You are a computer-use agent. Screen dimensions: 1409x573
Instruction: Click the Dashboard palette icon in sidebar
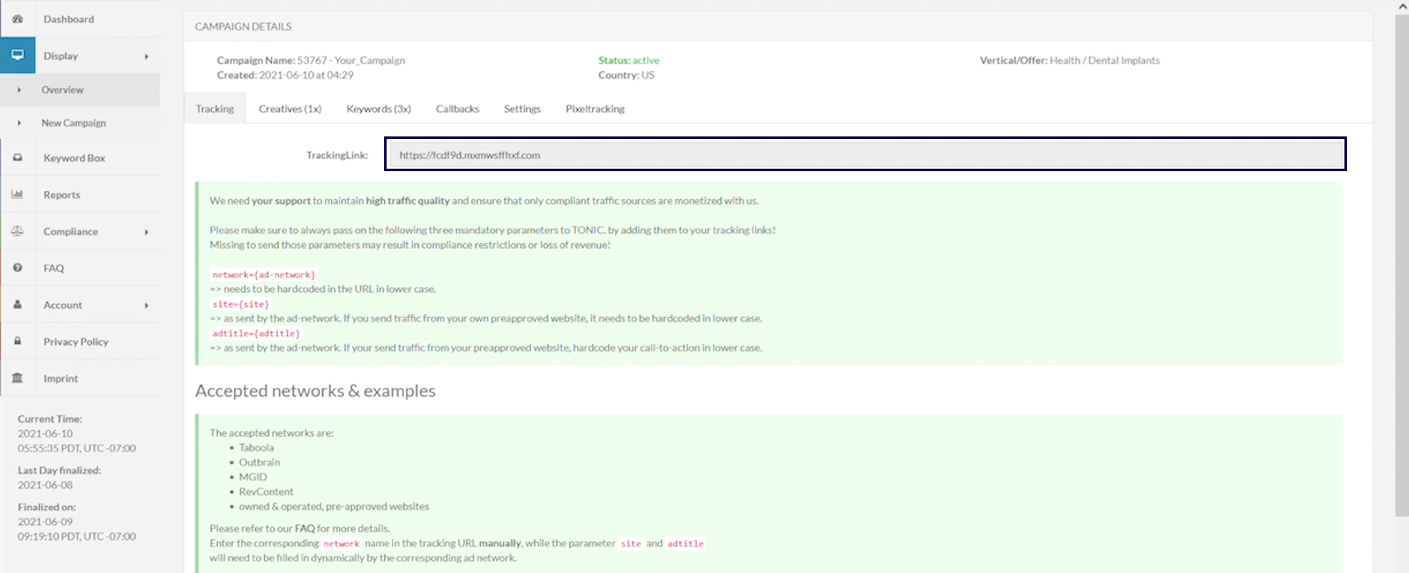17,19
